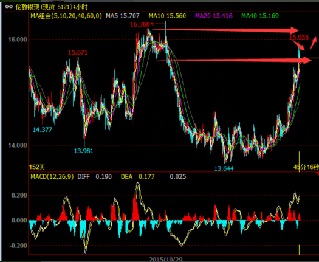Click the chain-link icon beside the chart title
The height and width of the screenshot is (262, 319).
coord(9,7)
